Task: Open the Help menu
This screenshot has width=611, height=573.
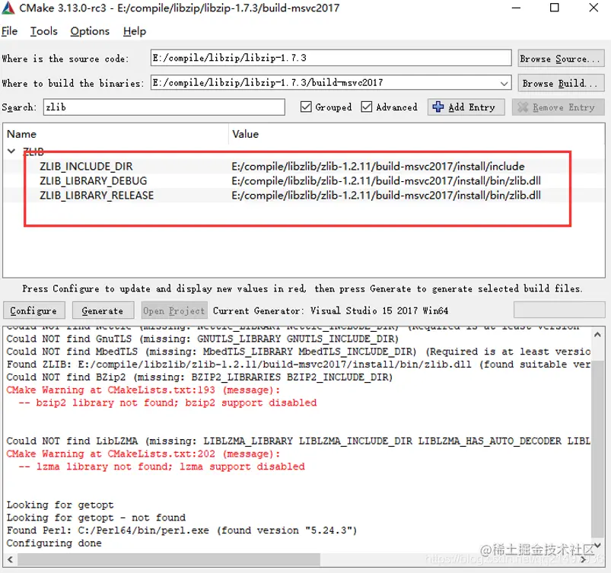Action: (135, 31)
